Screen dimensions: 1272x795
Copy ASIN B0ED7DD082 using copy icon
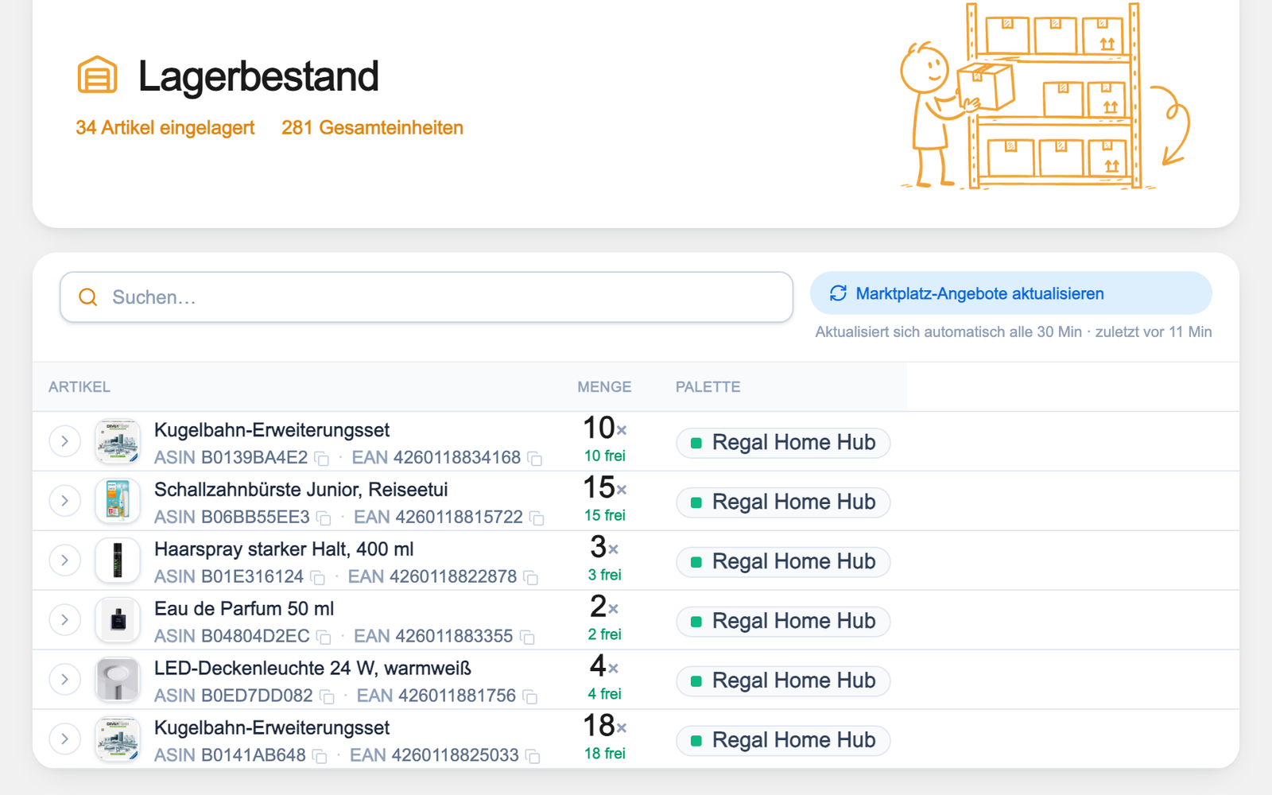coord(327,697)
